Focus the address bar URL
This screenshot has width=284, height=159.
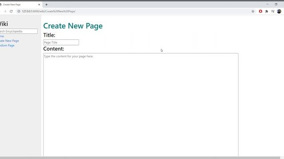[48, 11]
